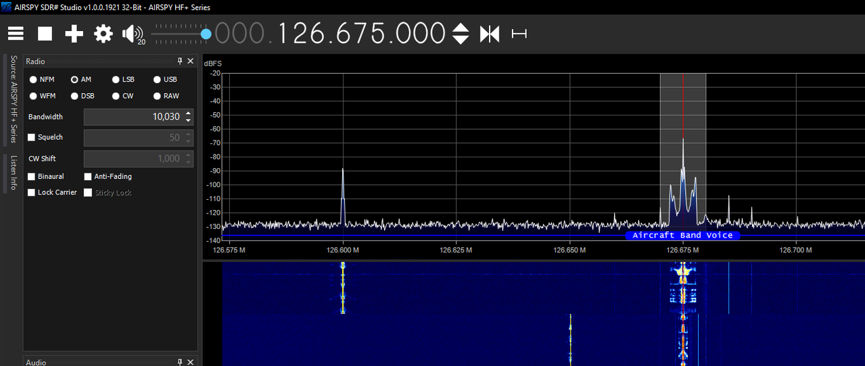865x366 pixels.
Task: Enable the Binaural checkbox
Action: click(31, 176)
